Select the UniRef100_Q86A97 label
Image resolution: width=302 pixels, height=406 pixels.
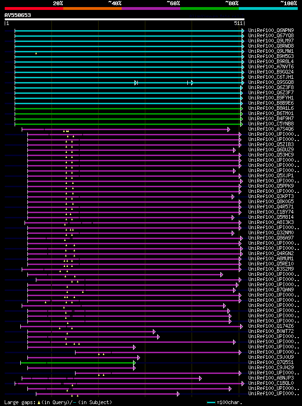[271, 238]
